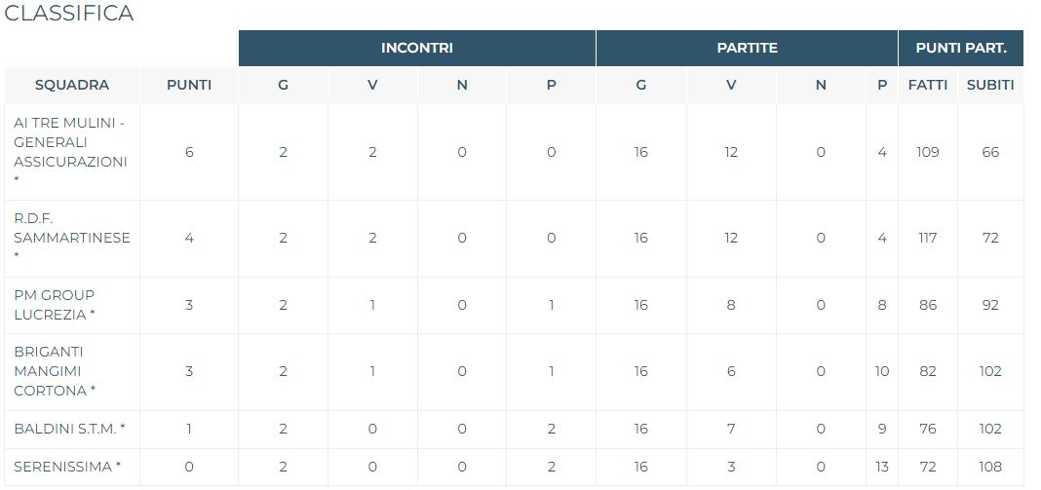
Task: Click the FATTI column header
Action: [x=928, y=85]
